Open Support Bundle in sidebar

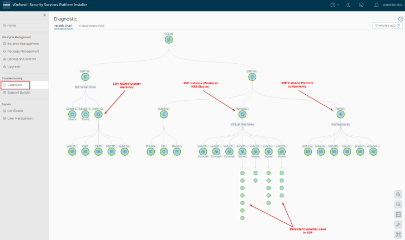(x=19, y=92)
